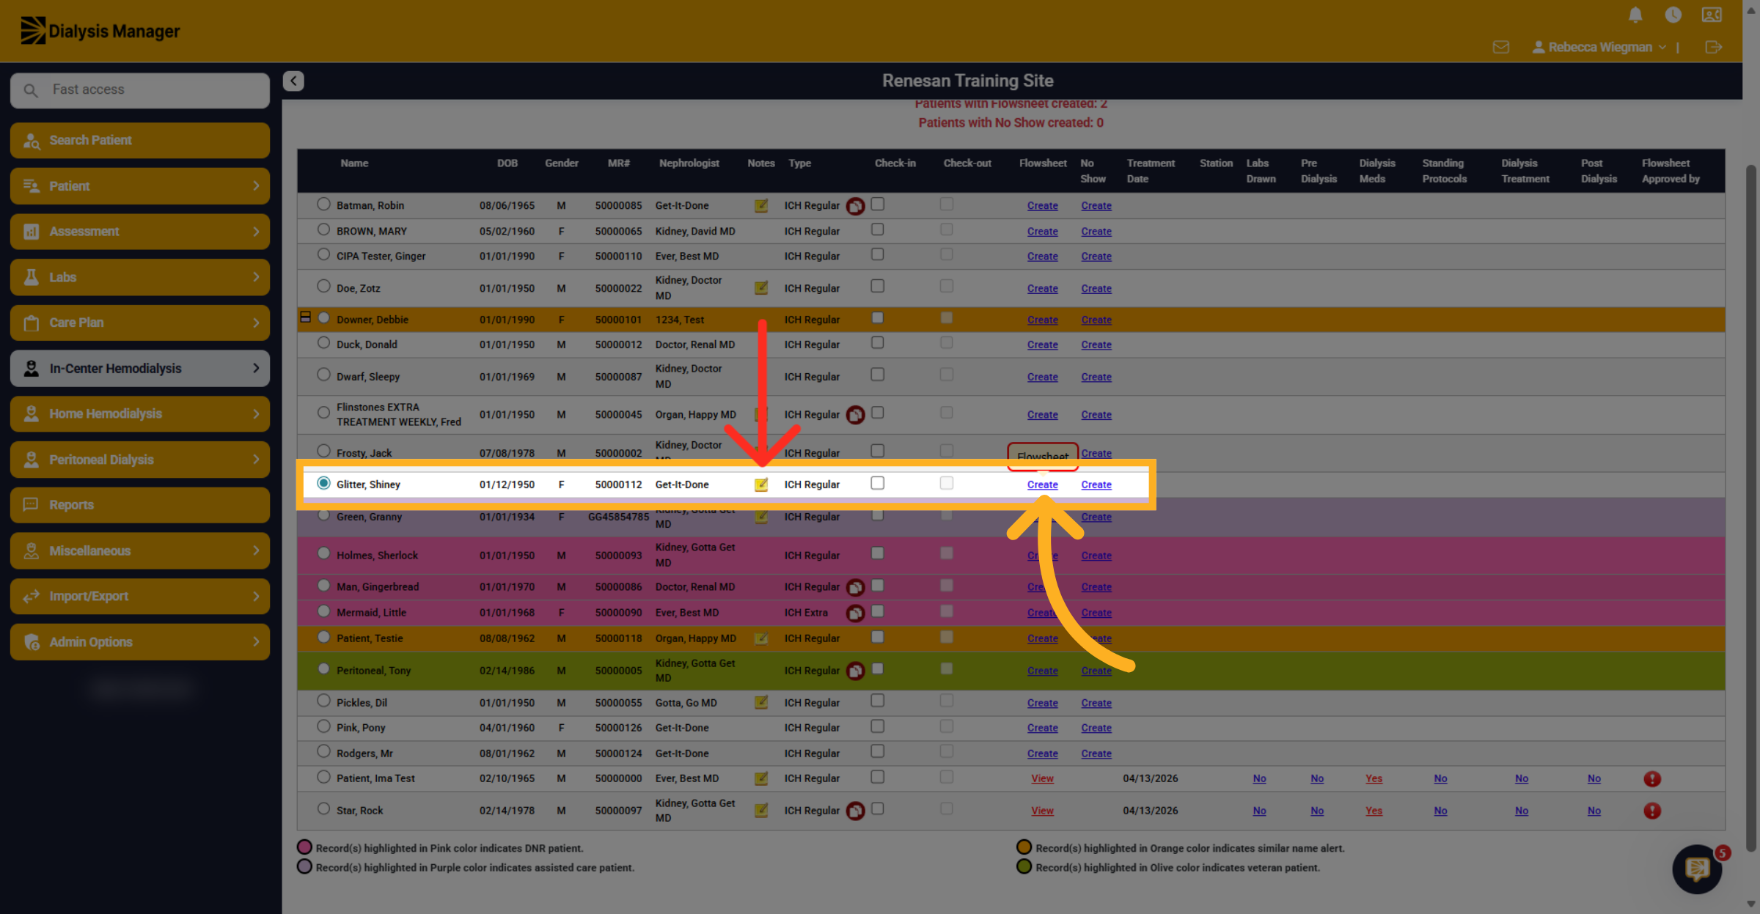Viewport: 1760px width, 914px height.
Task: Open the chat support bubble icon
Action: (1697, 869)
